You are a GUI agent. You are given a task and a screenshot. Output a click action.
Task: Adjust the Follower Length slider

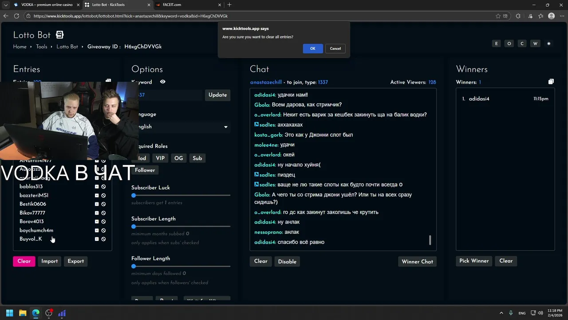(x=181, y=266)
